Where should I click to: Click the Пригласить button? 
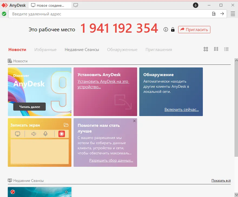click(194, 29)
